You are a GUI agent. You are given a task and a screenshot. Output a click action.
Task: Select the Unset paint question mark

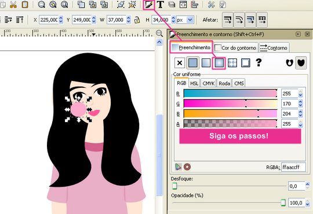(x=259, y=62)
